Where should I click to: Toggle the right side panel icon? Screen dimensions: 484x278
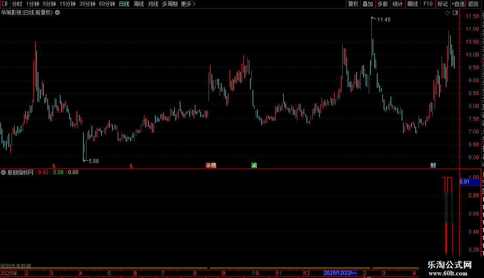pos(455,13)
